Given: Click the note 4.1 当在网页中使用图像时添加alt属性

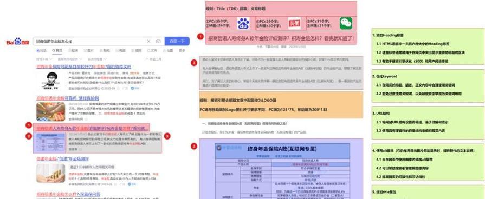Looking at the screenshot, I should (x=404, y=160).
